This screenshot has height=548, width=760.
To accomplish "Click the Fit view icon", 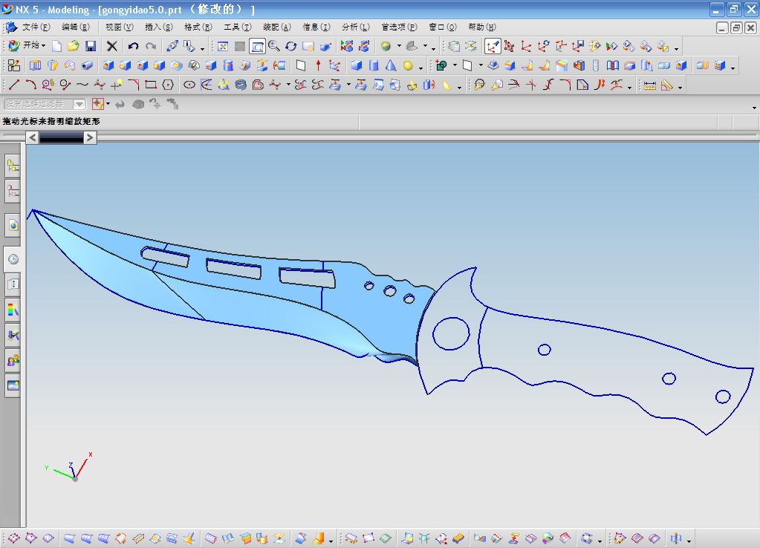I will coord(222,46).
